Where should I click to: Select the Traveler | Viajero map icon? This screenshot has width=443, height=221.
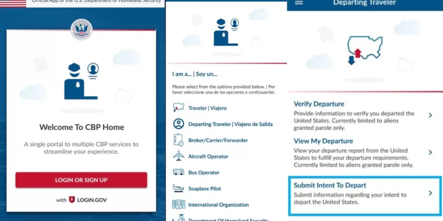pos(178,108)
